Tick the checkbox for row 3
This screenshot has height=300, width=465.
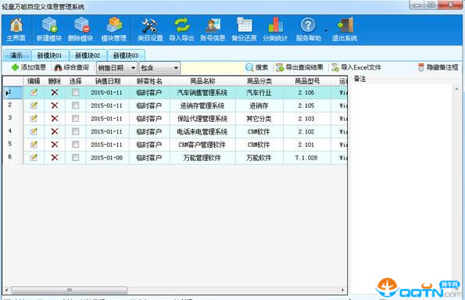[x=76, y=119]
